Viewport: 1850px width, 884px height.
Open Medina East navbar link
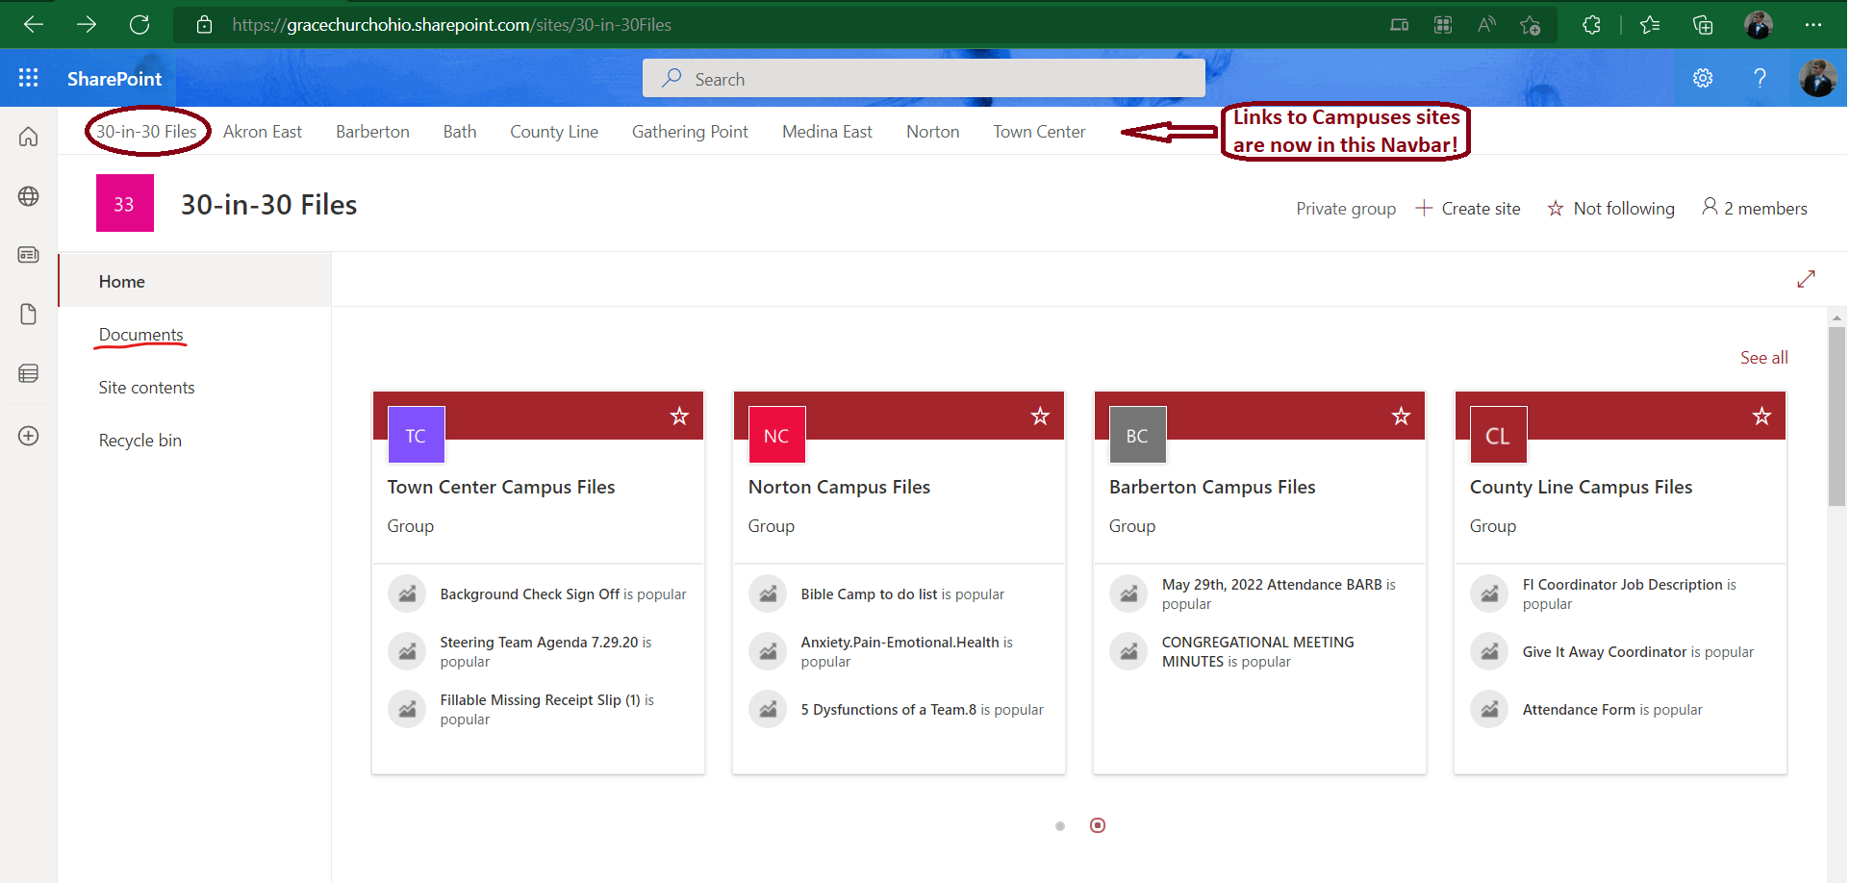coord(827,132)
